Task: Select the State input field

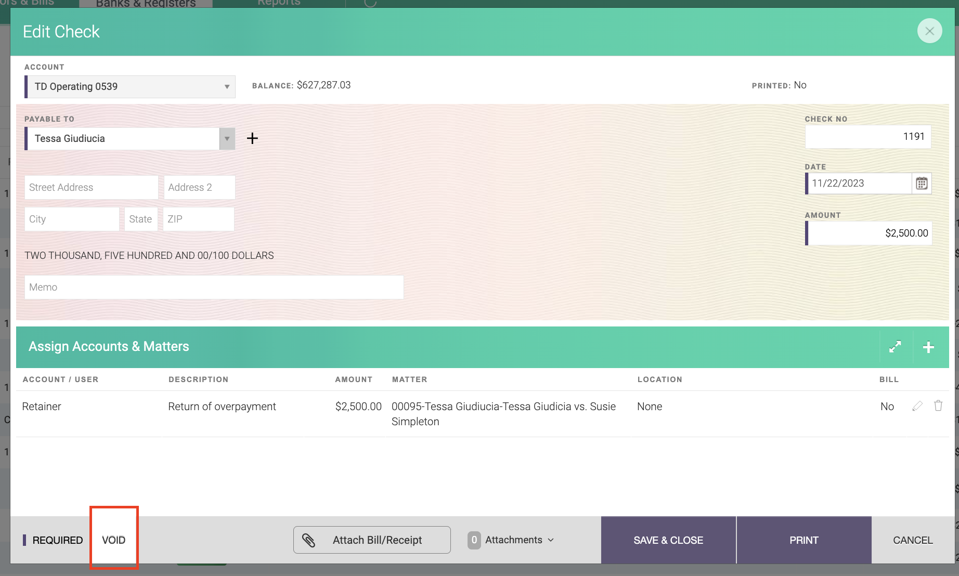Action: coord(141,219)
